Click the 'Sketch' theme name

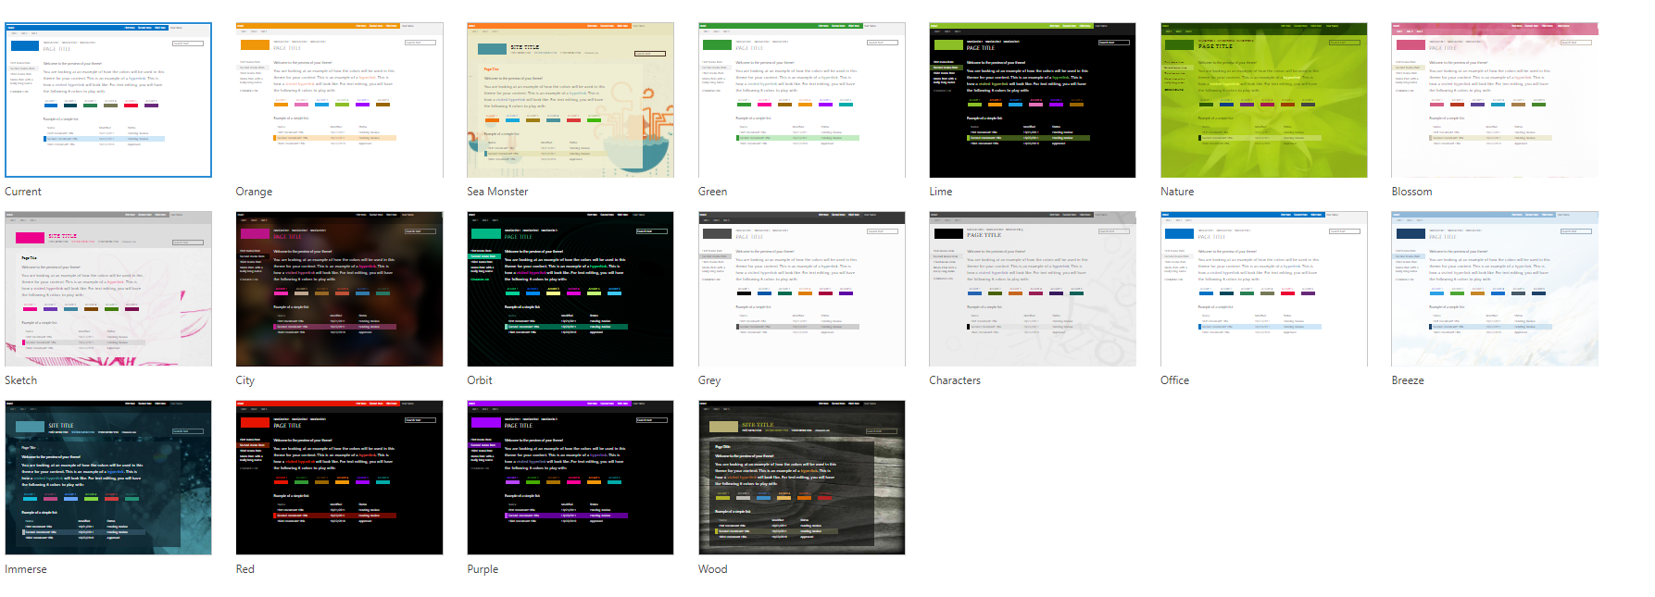21,380
